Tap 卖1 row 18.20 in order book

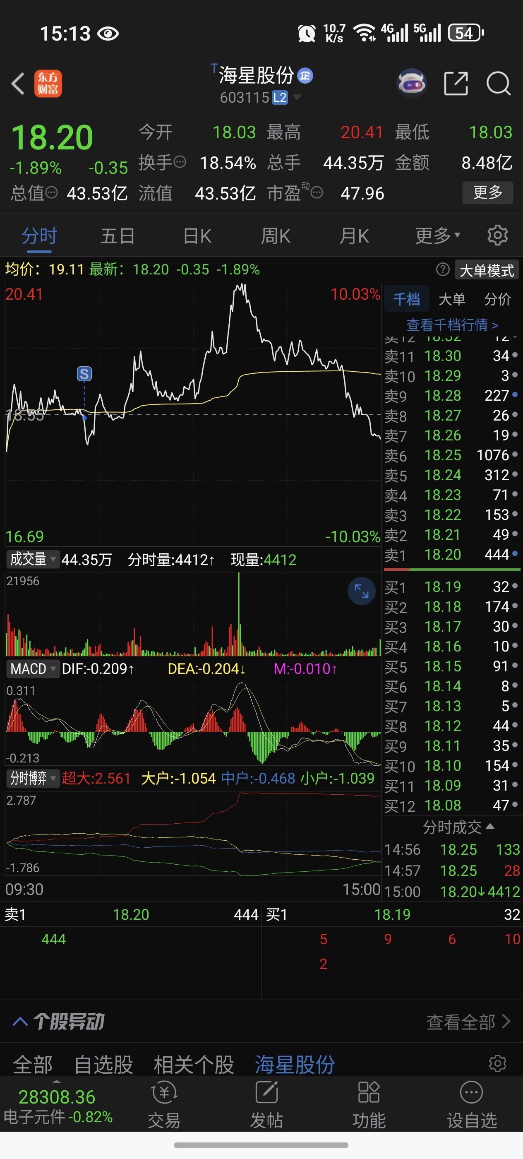[x=451, y=554]
